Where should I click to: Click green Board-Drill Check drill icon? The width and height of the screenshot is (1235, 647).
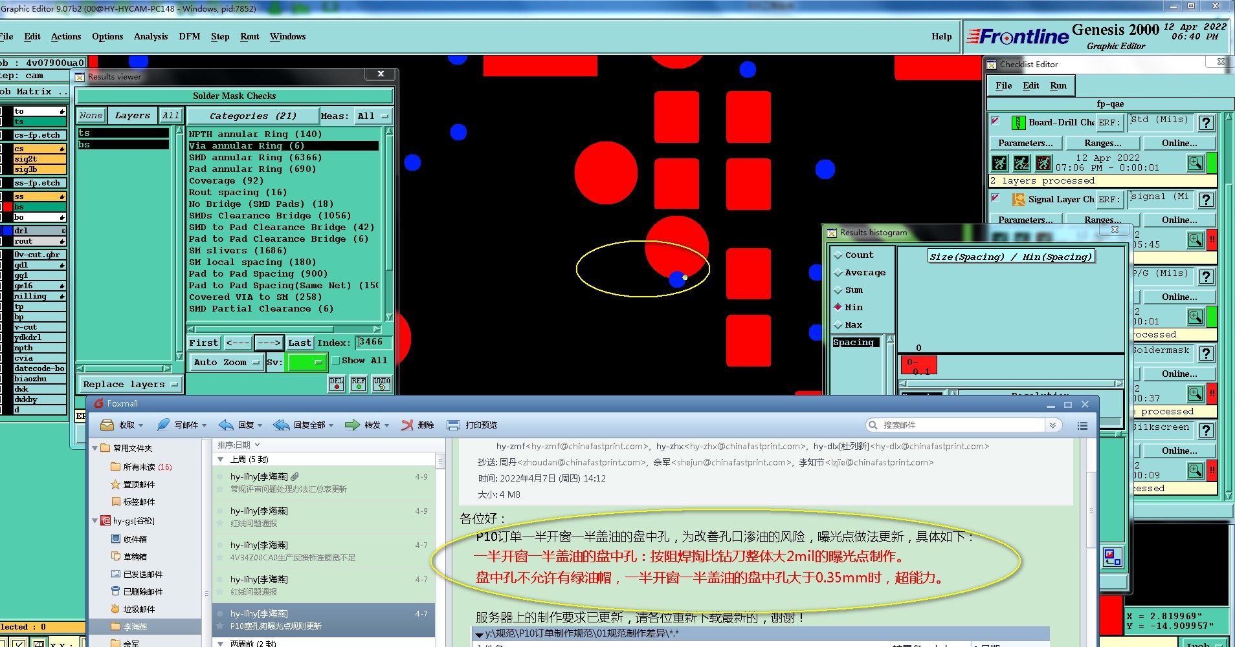pyautogui.click(x=1018, y=122)
